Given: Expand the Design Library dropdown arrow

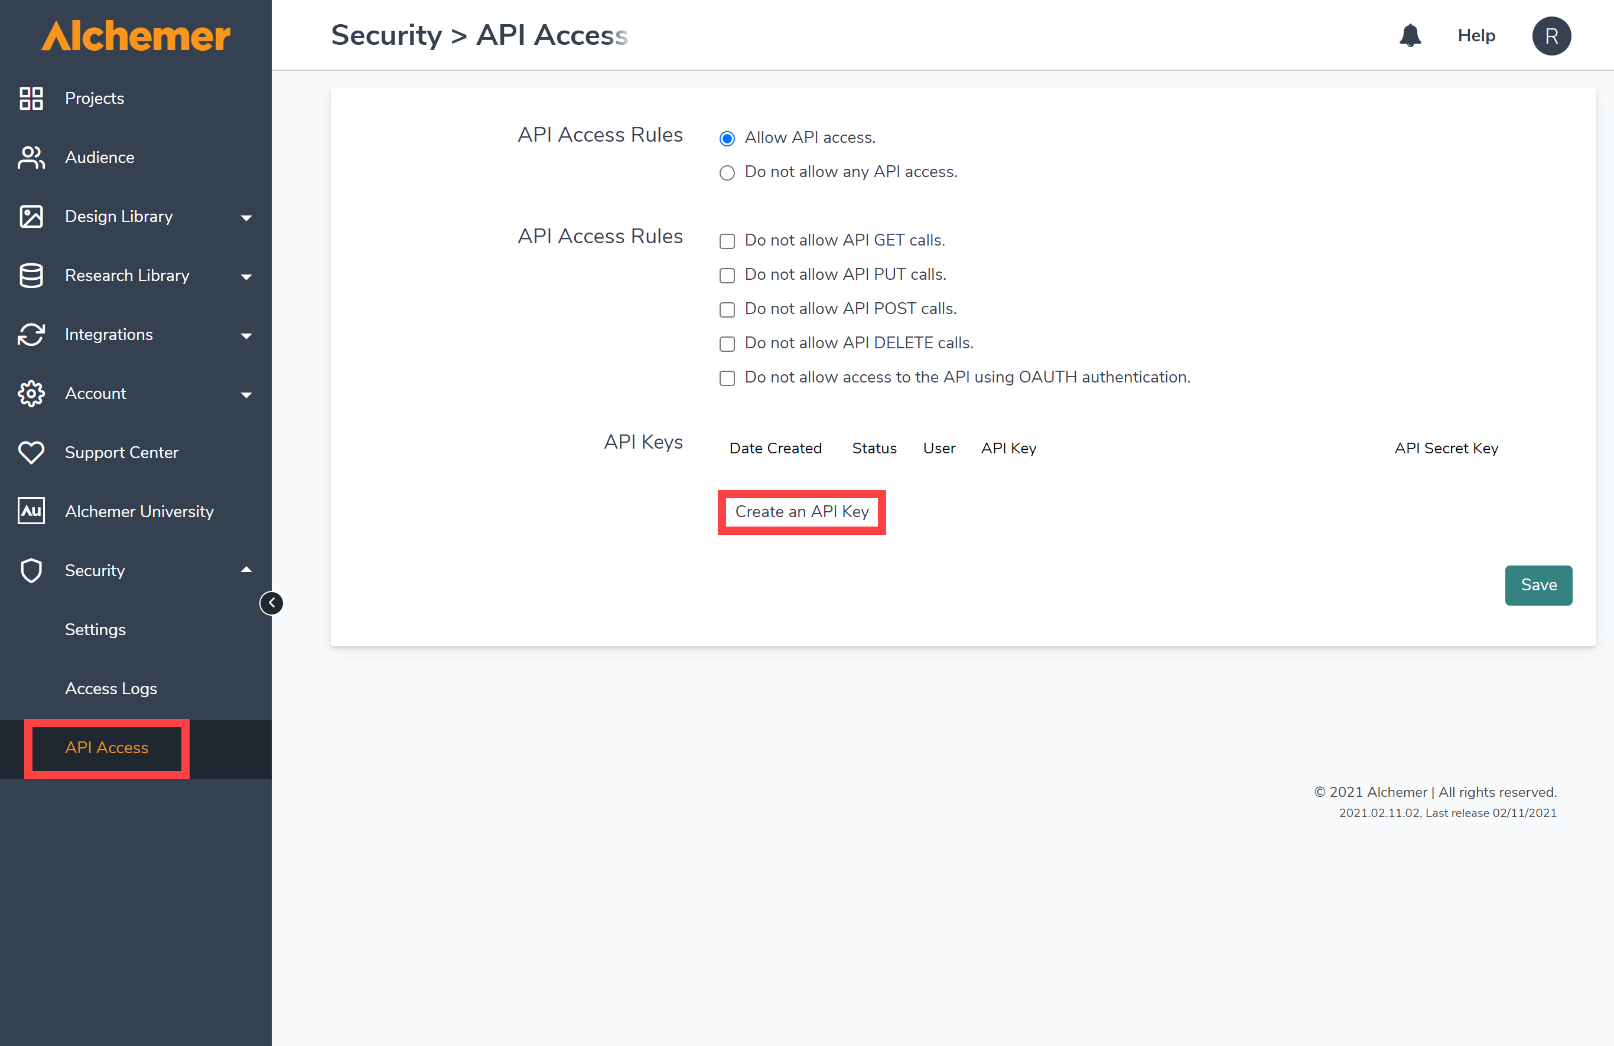Looking at the screenshot, I should pyautogui.click(x=246, y=217).
